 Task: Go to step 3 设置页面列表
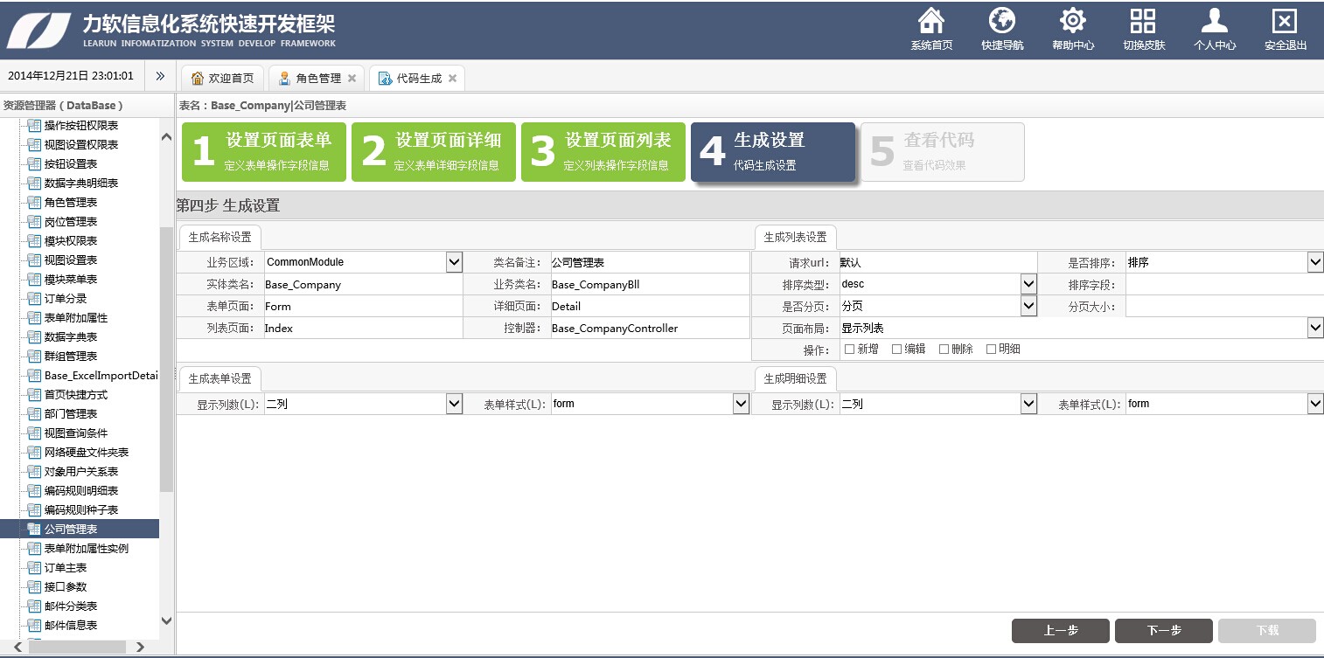coord(603,152)
